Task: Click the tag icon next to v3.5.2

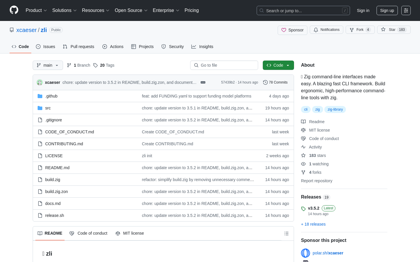Action: [x=303, y=208]
